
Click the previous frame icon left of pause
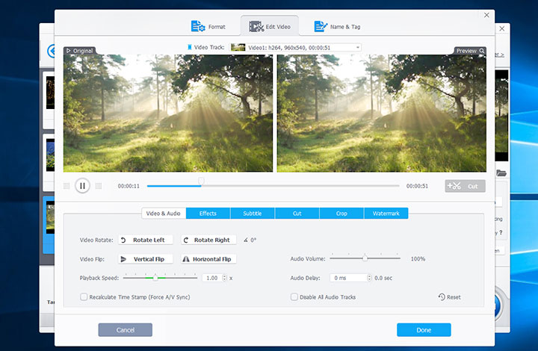(x=67, y=186)
